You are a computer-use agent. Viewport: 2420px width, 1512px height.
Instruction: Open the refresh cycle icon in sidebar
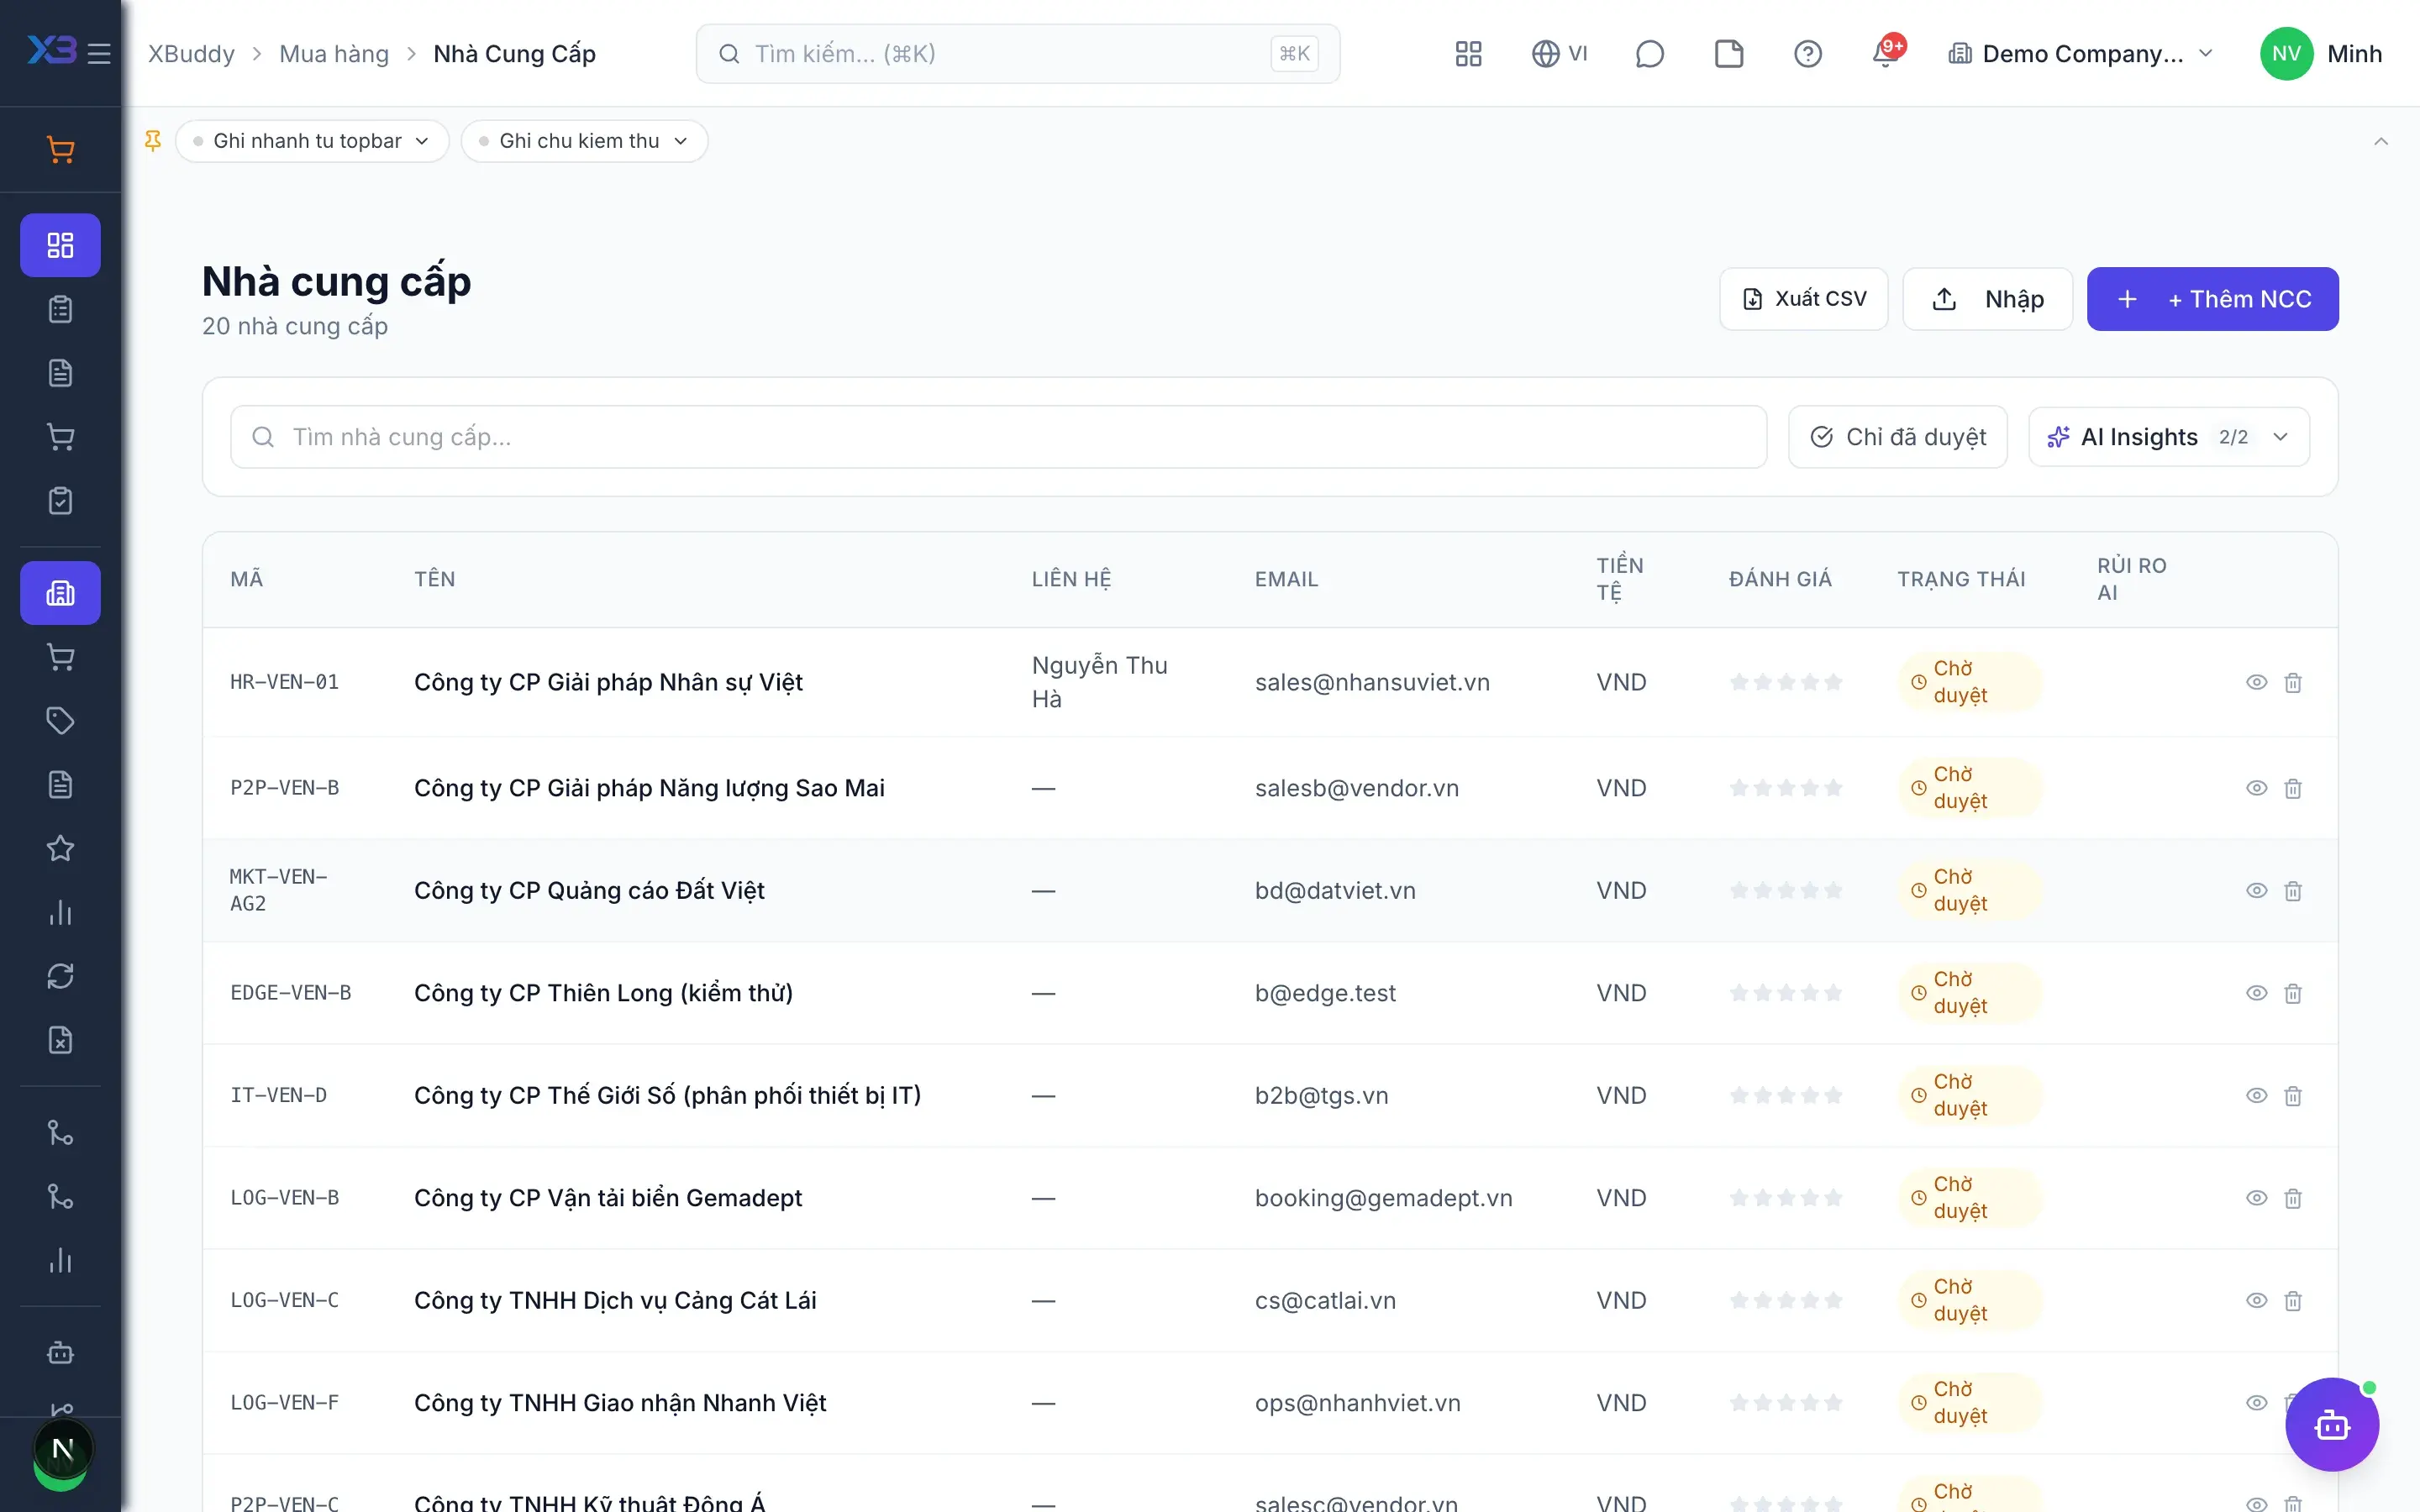[x=60, y=976]
